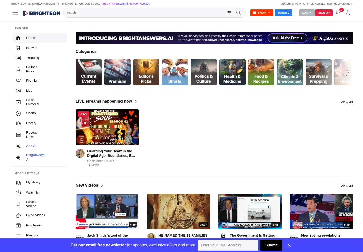Click the Social Livefeed icon
This screenshot has height=252, width=363.
(18, 102)
